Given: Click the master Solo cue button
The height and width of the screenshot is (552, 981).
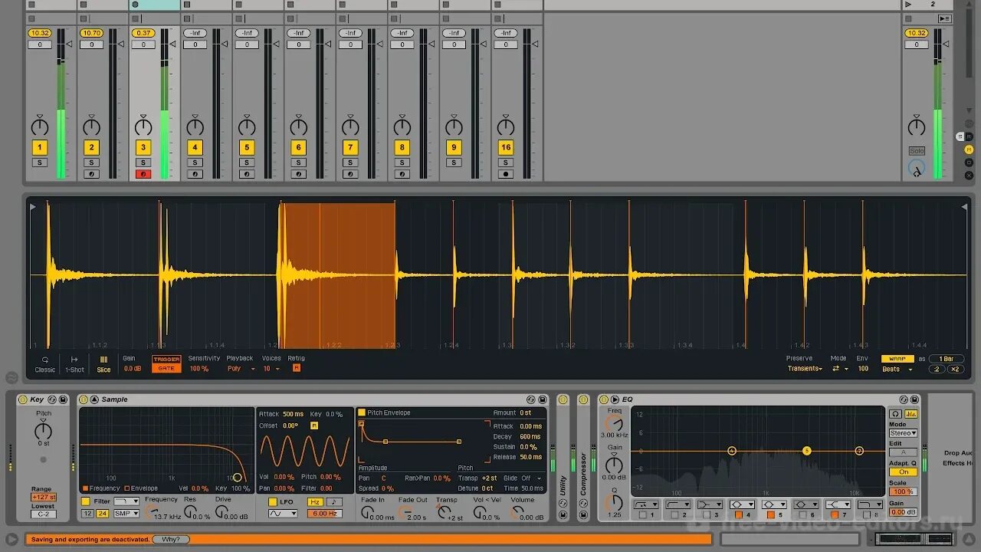Looking at the screenshot, I should coord(917,151).
